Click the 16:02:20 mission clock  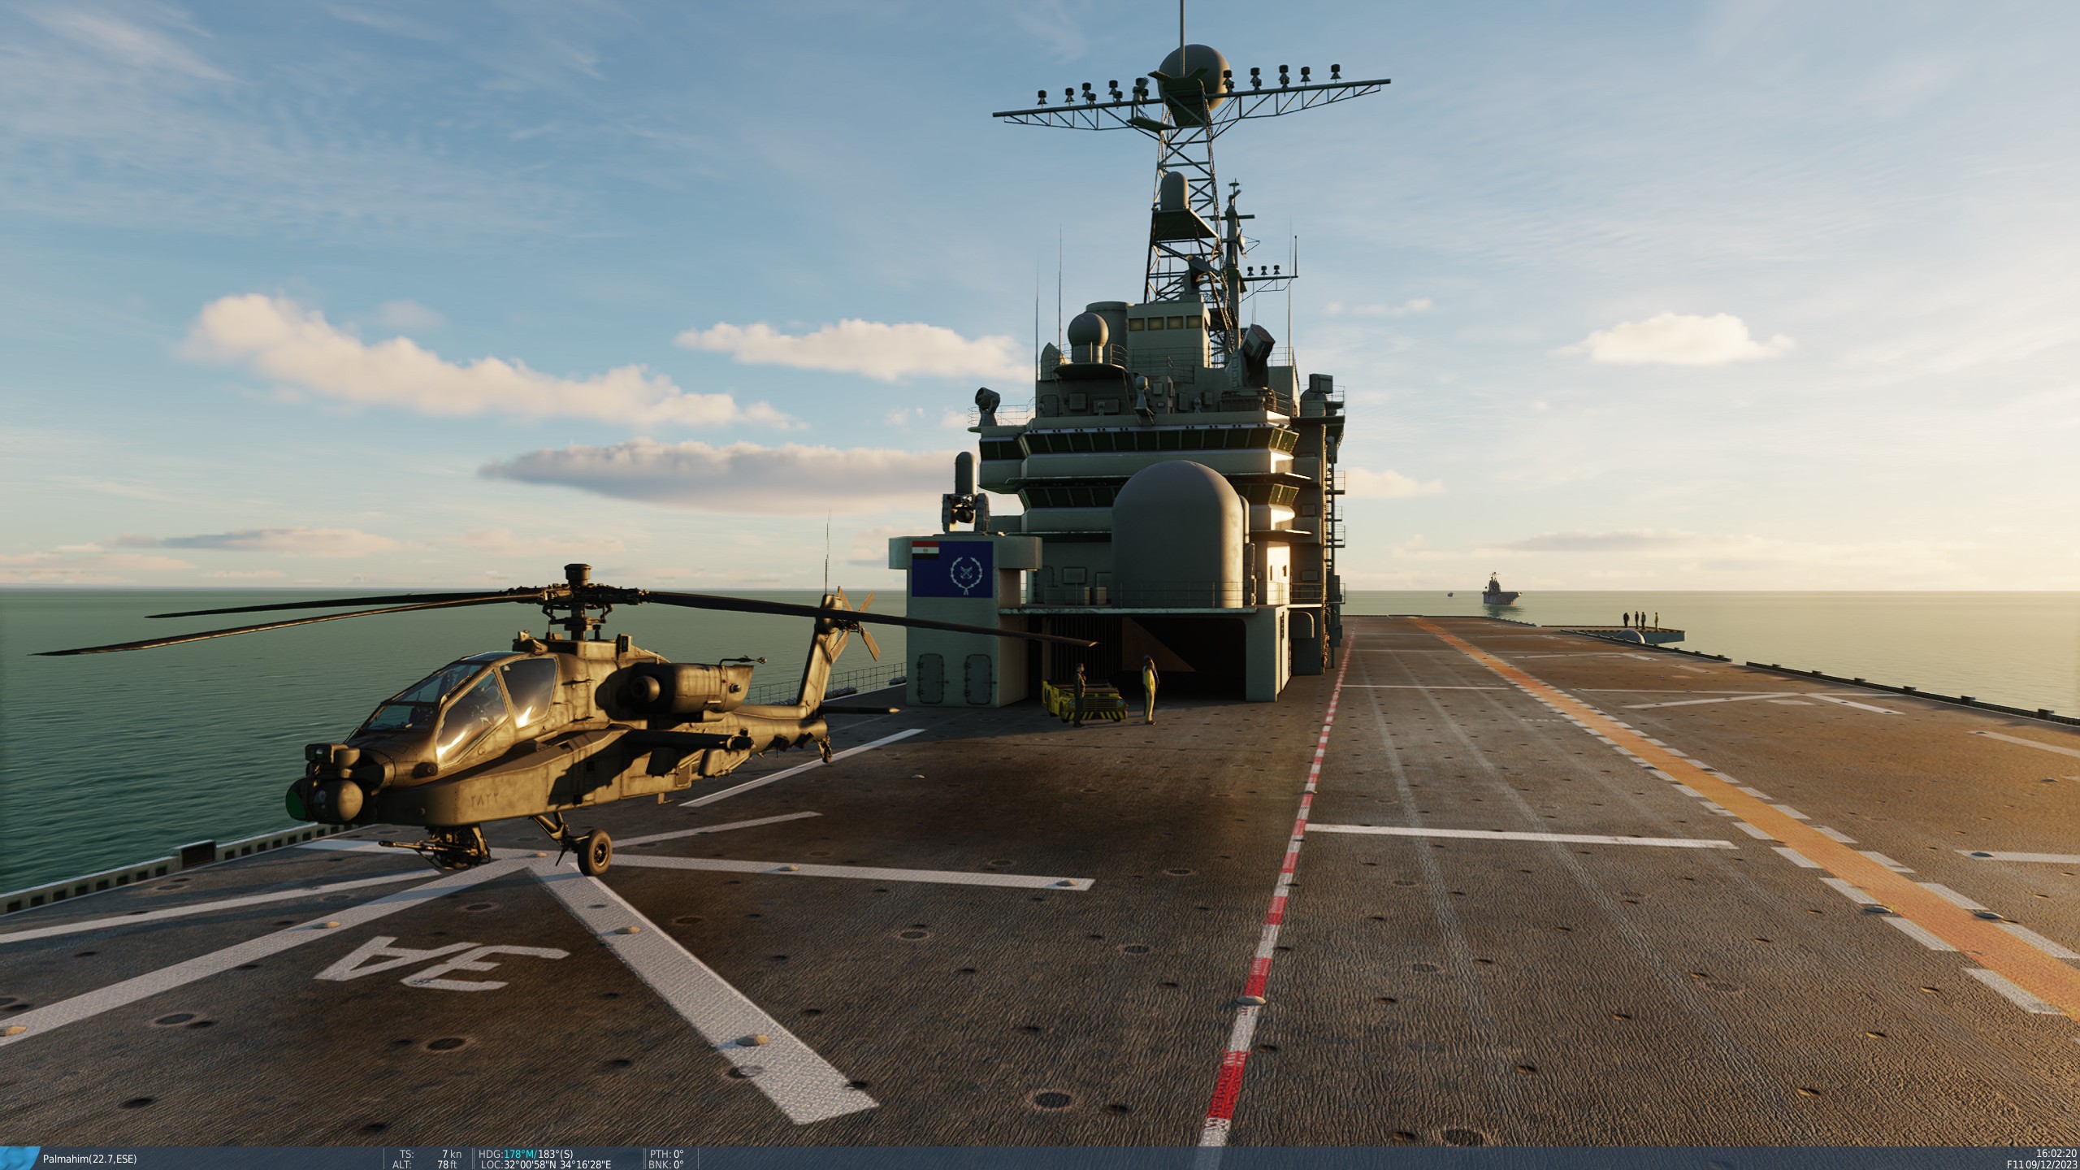[2056, 1153]
